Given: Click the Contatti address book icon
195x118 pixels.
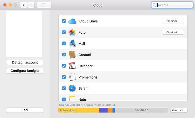Looking at the screenshot, I should pyautogui.click(x=72, y=55).
